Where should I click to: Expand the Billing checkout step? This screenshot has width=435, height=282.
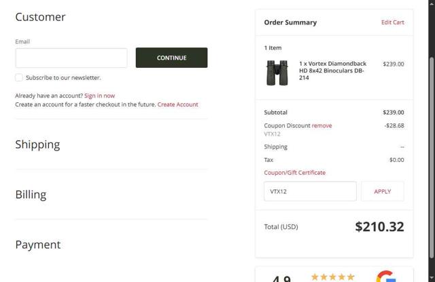[31, 195]
